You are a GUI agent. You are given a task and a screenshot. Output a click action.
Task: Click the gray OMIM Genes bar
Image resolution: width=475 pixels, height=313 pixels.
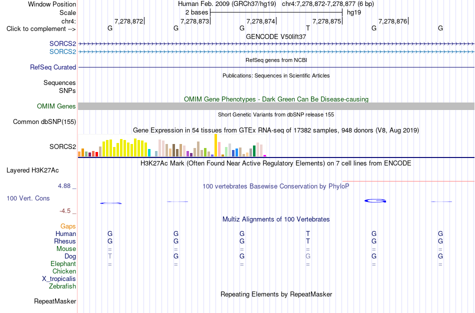(276, 106)
